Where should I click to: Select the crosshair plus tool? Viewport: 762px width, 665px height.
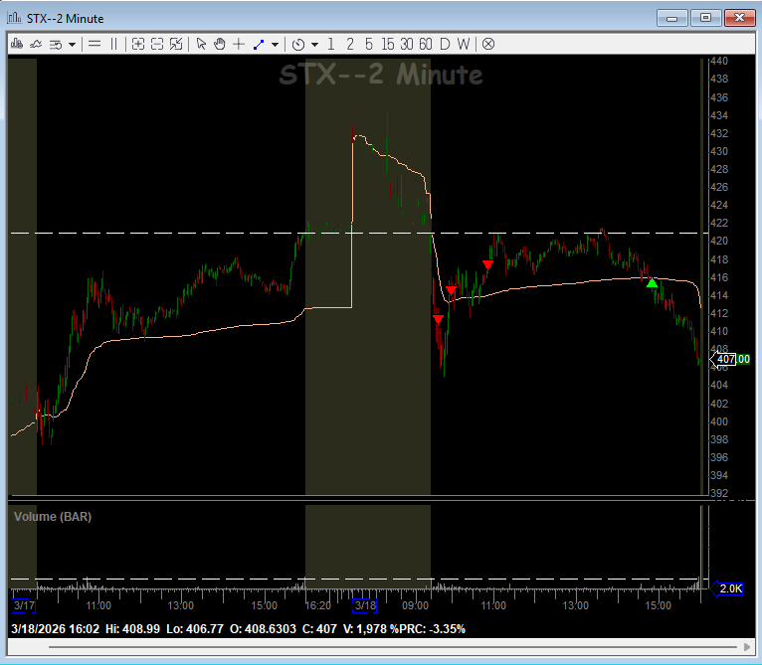(x=239, y=44)
